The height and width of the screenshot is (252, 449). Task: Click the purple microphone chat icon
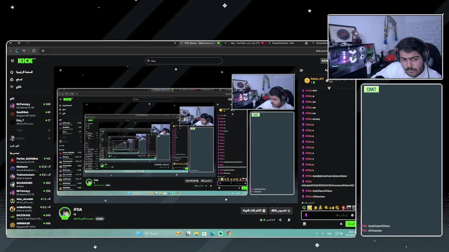(x=306, y=215)
